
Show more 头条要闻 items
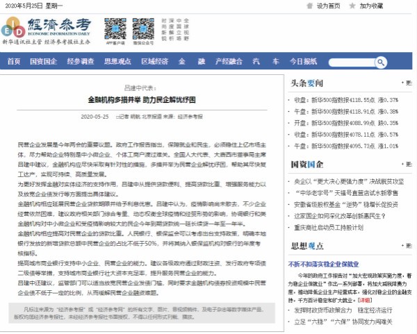pos(407,83)
